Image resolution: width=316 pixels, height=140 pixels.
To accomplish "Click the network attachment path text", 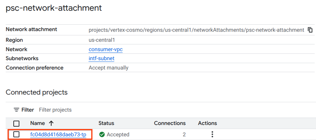I will coord(196,30).
